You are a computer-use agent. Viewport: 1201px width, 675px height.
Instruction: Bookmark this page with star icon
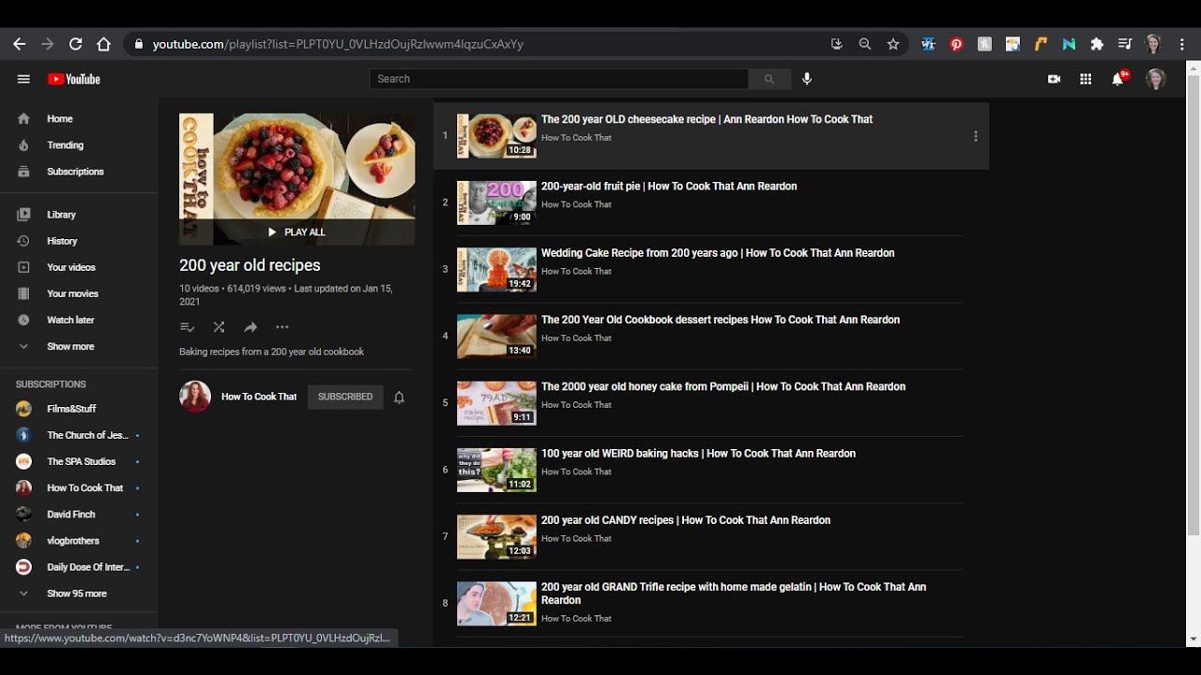[893, 44]
